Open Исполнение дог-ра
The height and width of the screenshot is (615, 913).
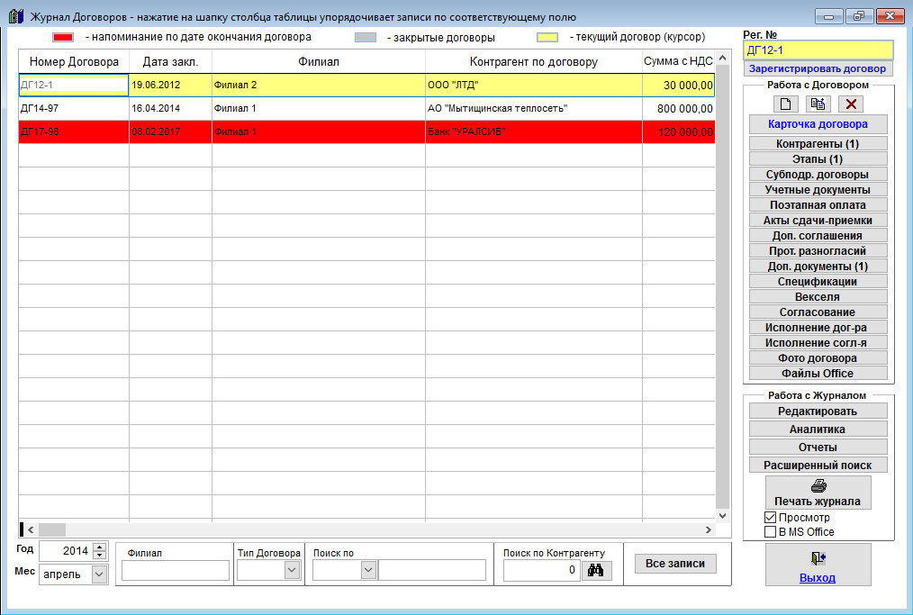click(818, 327)
